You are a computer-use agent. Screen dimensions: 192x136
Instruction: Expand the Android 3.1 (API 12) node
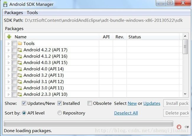[x=9, y=82]
